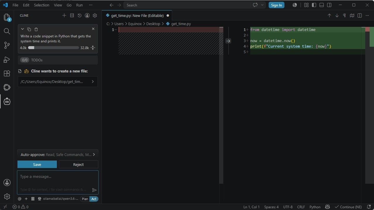
Task: Change the Python language mode
Action: click(315, 207)
